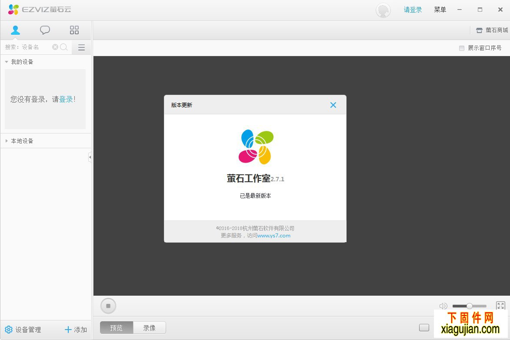Open the apps grid tab icon
510x340 pixels.
(x=74, y=30)
